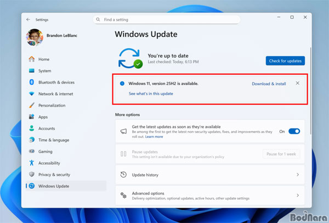Click Check for updates button
The height and width of the screenshot is (223, 329).
(x=285, y=61)
